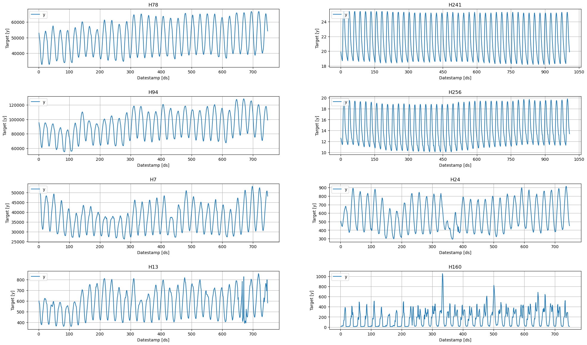Select the 'y' legend in H7 plot
This screenshot has height=345, width=587.
click(x=38, y=189)
